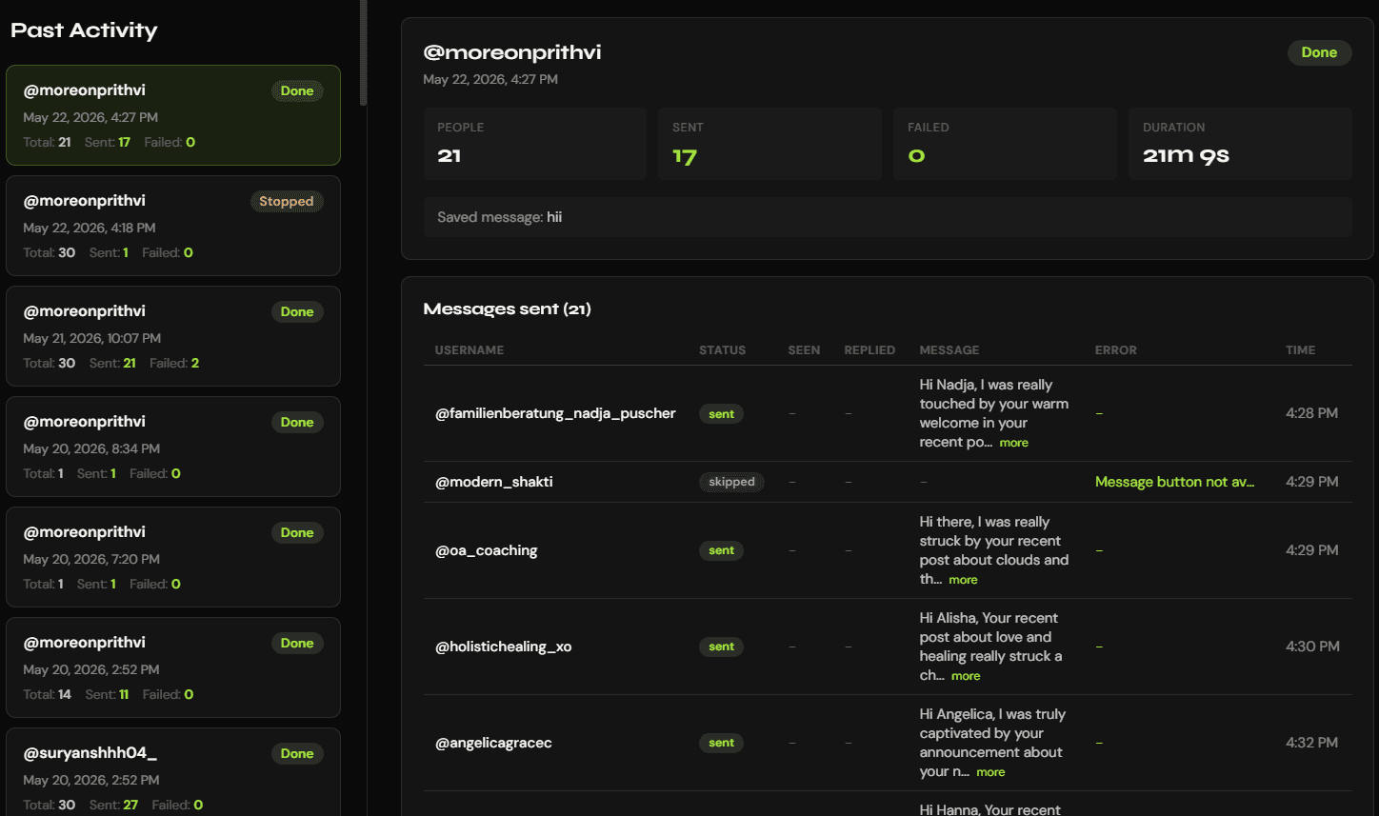The height and width of the screenshot is (816, 1379).
Task: Click username @modern_shakti
Action: 494,482
